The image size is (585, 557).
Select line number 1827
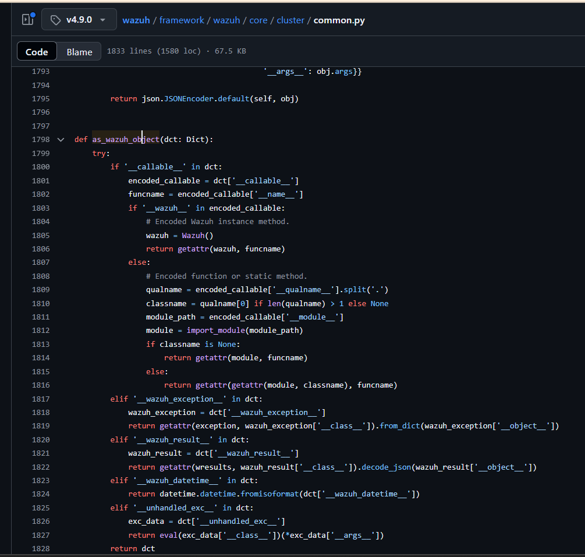tap(41, 535)
